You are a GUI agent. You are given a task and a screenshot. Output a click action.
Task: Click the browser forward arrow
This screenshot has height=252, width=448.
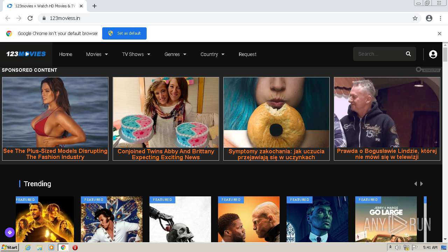pyautogui.click(x=19, y=18)
